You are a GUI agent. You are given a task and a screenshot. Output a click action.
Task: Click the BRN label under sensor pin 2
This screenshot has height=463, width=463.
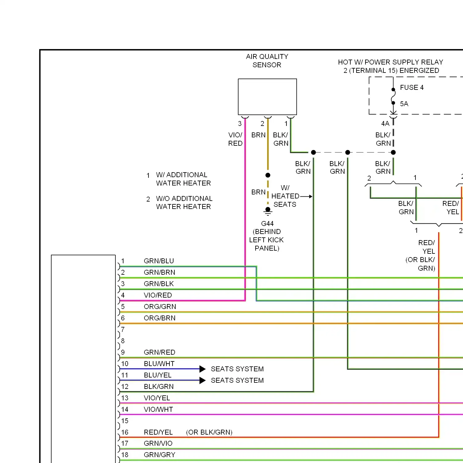pos(258,135)
